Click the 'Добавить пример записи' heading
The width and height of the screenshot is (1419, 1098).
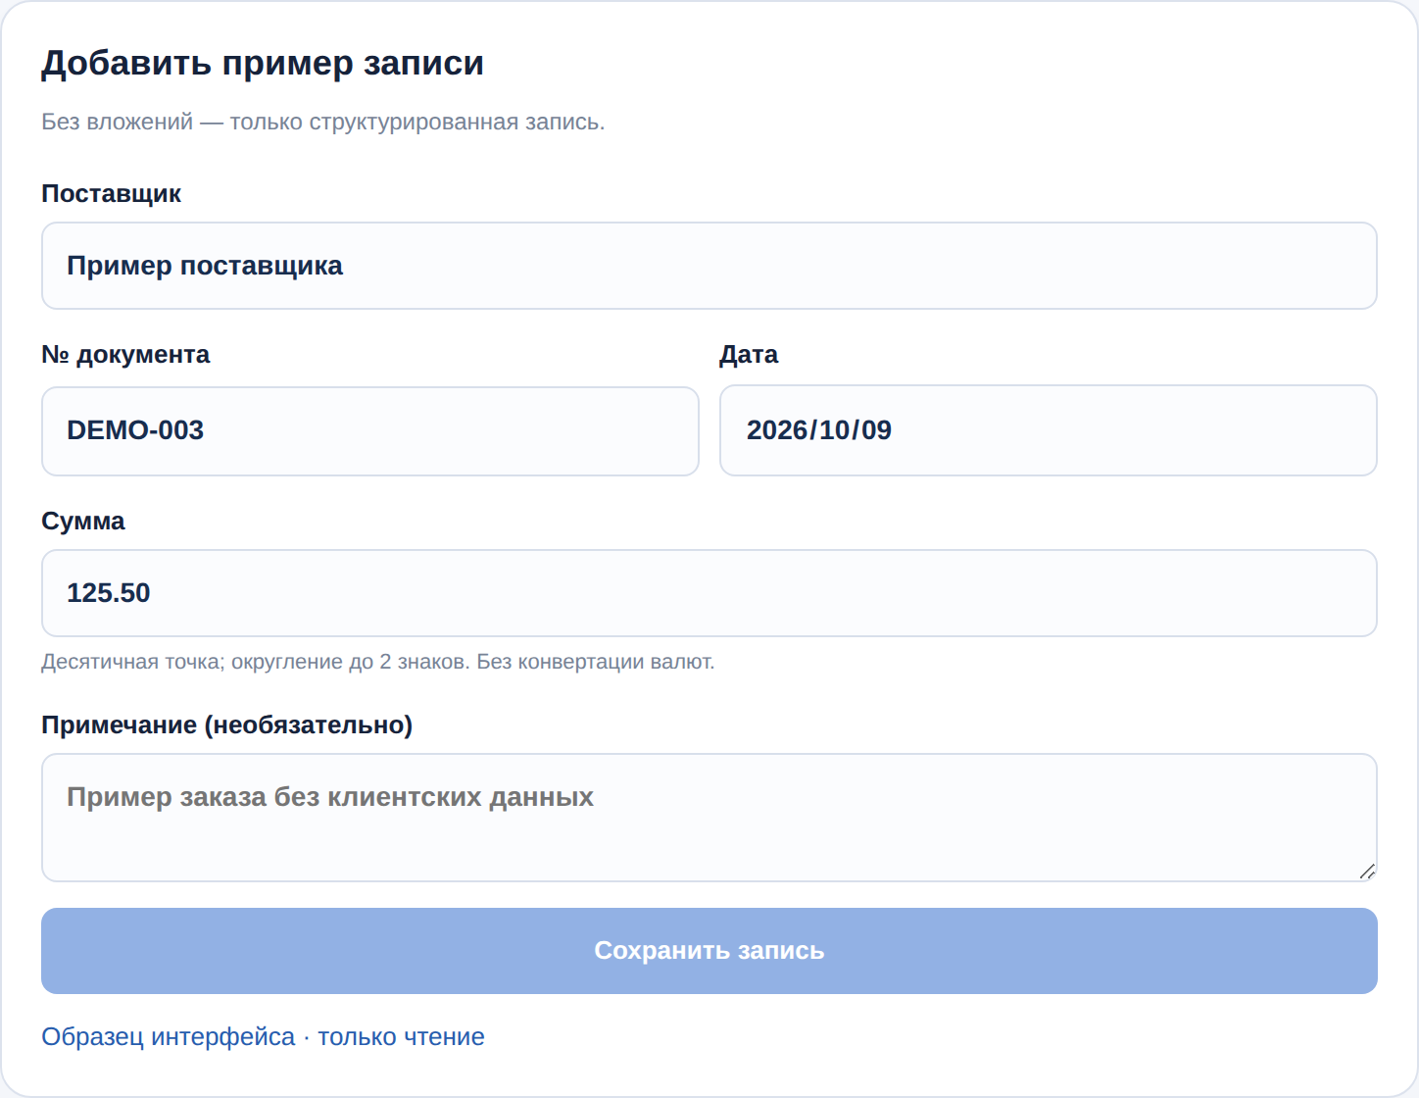point(263,63)
